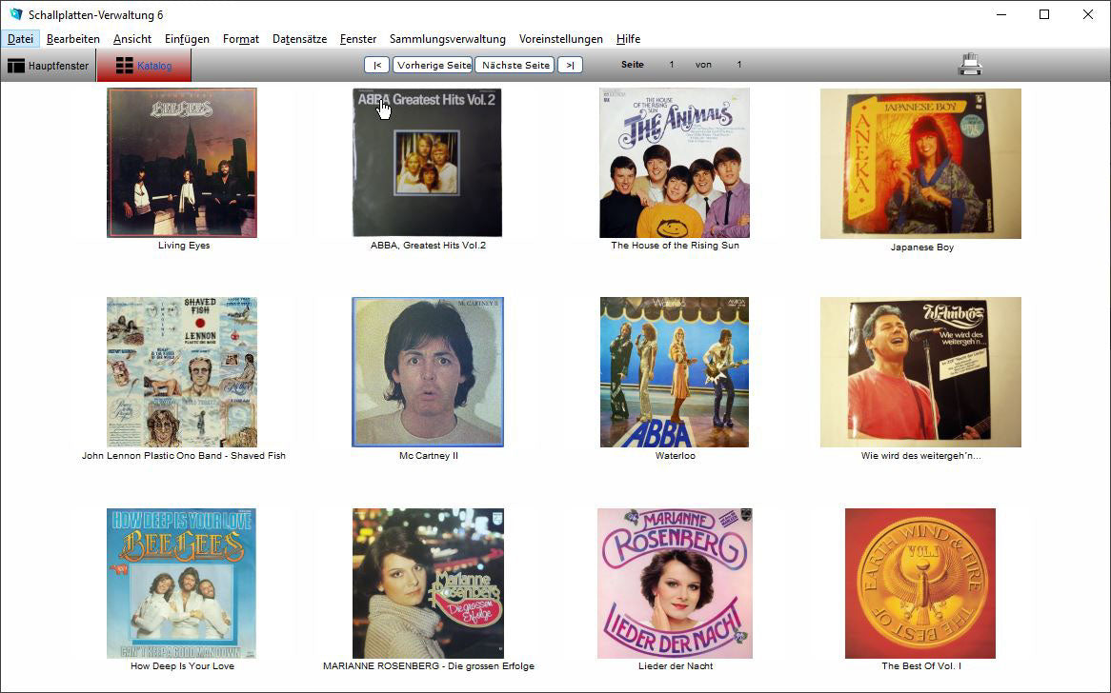Viewport: 1111px width, 693px height.
Task: Open the Voreinstellungen menu
Action: (x=560, y=39)
